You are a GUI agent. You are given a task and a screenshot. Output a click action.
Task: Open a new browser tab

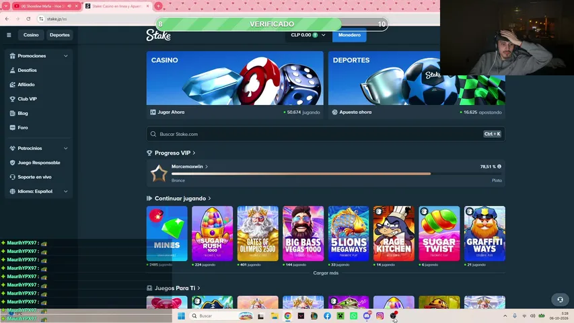pyautogui.click(x=158, y=6)
